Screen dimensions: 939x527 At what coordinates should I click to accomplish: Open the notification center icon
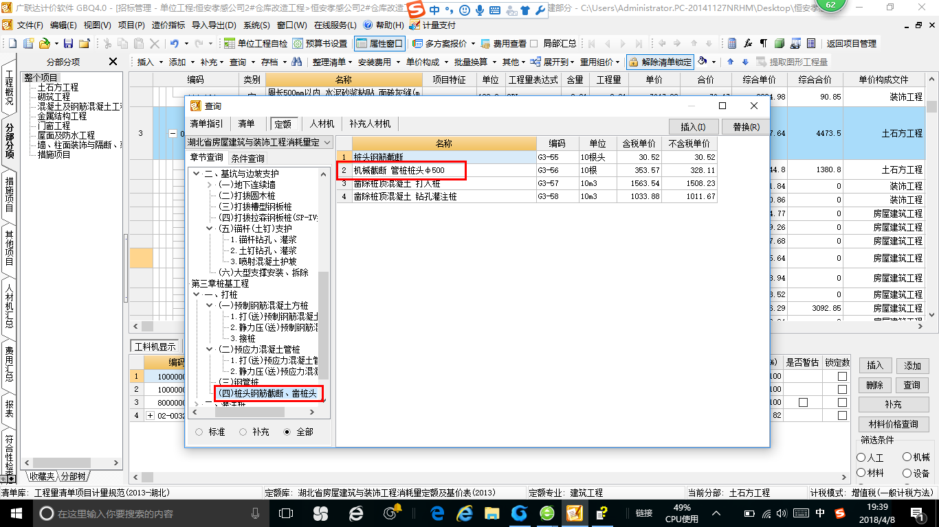click(918, 513)
